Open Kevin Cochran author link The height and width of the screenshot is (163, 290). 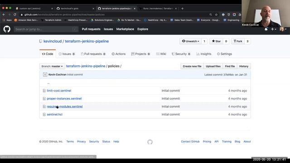[58, 74]
